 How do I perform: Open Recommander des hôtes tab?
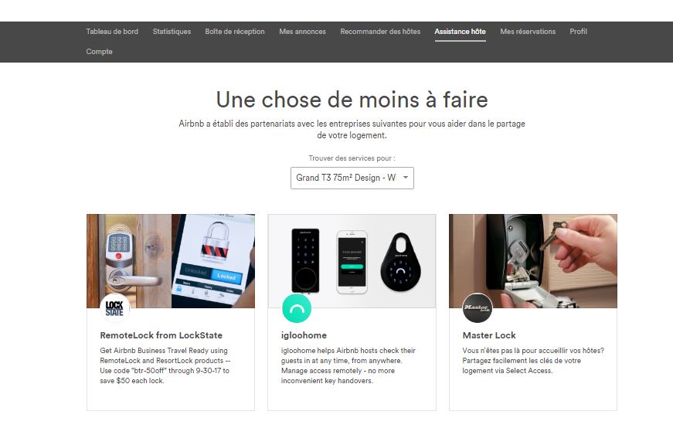pos(380,32)
